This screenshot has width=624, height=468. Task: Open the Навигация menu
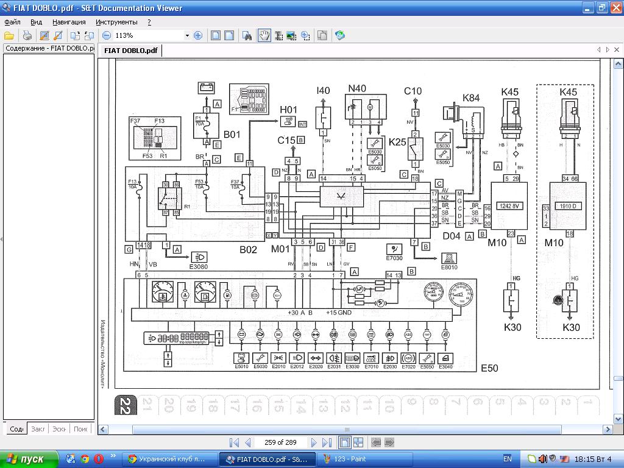tap(69, 22)
